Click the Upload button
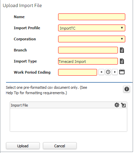This screenshot has width=134, height=153. tap(23, 146)
